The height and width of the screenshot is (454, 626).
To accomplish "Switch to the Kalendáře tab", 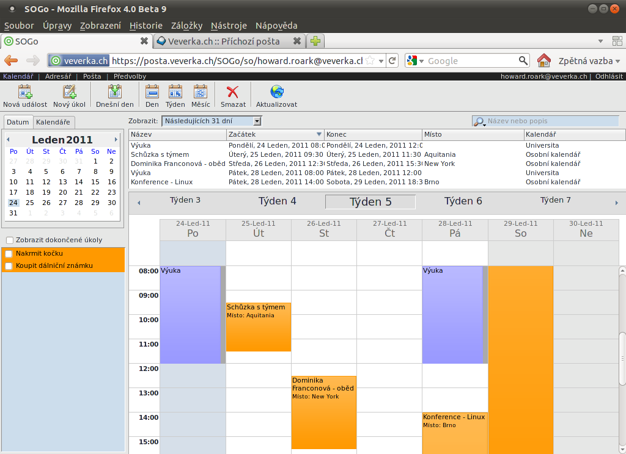I will pos(54,121).
